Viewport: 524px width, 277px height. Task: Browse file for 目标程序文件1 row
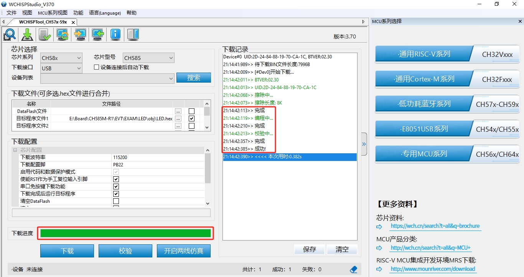[x=178, y=118]
